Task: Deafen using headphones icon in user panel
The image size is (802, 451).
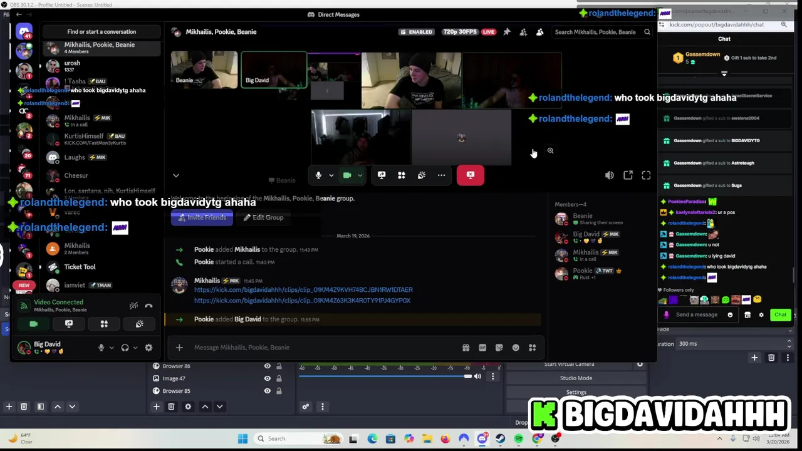Action: [125, 348]
